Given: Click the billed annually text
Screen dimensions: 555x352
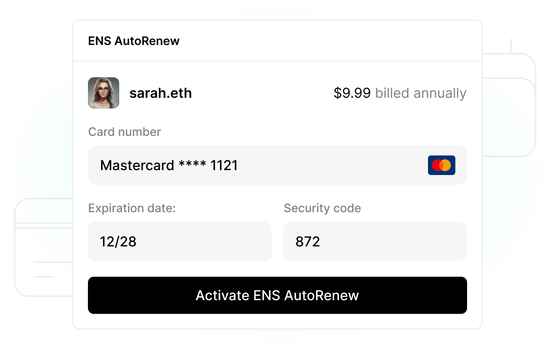Looking at the screenshot, I should [421, 93].
